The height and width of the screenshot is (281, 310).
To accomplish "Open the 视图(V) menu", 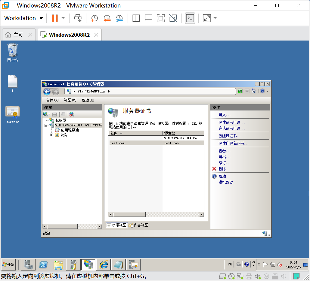I will tap(70, 100).
